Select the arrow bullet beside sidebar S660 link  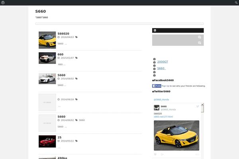[x=155, y=69]
